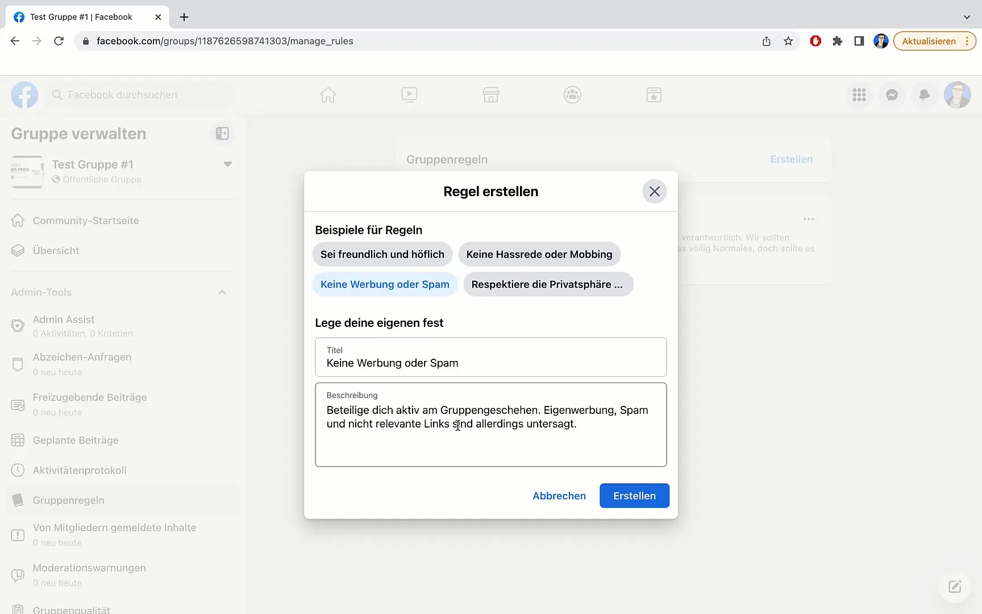Cancel with the Abbrechen button
The width and height of the screenshot is (982, 614).
click(559, 496)
